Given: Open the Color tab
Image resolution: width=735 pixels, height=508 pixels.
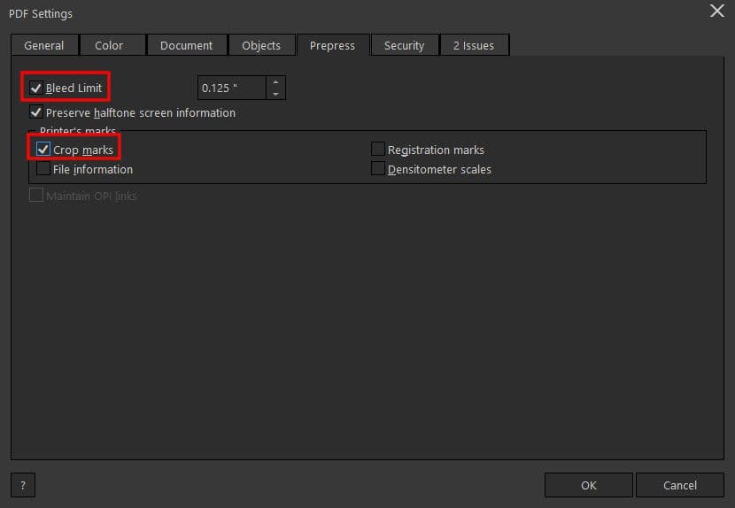Looking at the screenshot, I should (109, 45).
